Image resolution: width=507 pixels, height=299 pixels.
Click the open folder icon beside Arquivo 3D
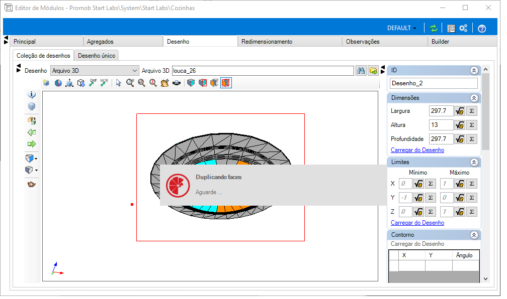pos(373,71)
